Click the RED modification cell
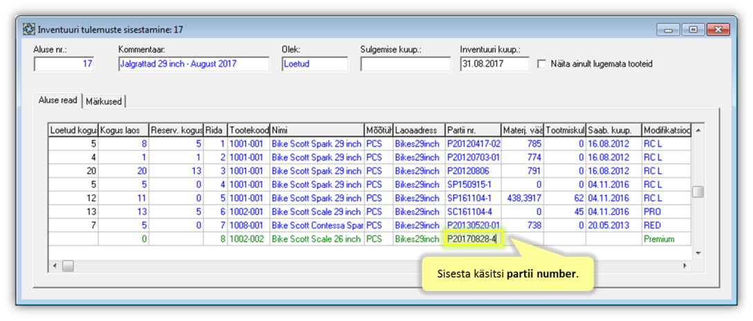Viewport: 753px width, 321px height. tap(666, 225)
